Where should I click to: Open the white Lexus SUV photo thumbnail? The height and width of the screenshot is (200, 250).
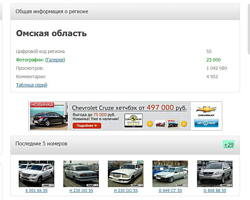(36, 174)
